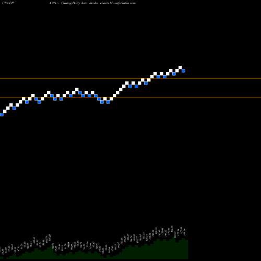This screenshot has width=261, height=261.
Task: Click the 'Closing Daily data Renko charts' title text
Action: click(85, 3)
